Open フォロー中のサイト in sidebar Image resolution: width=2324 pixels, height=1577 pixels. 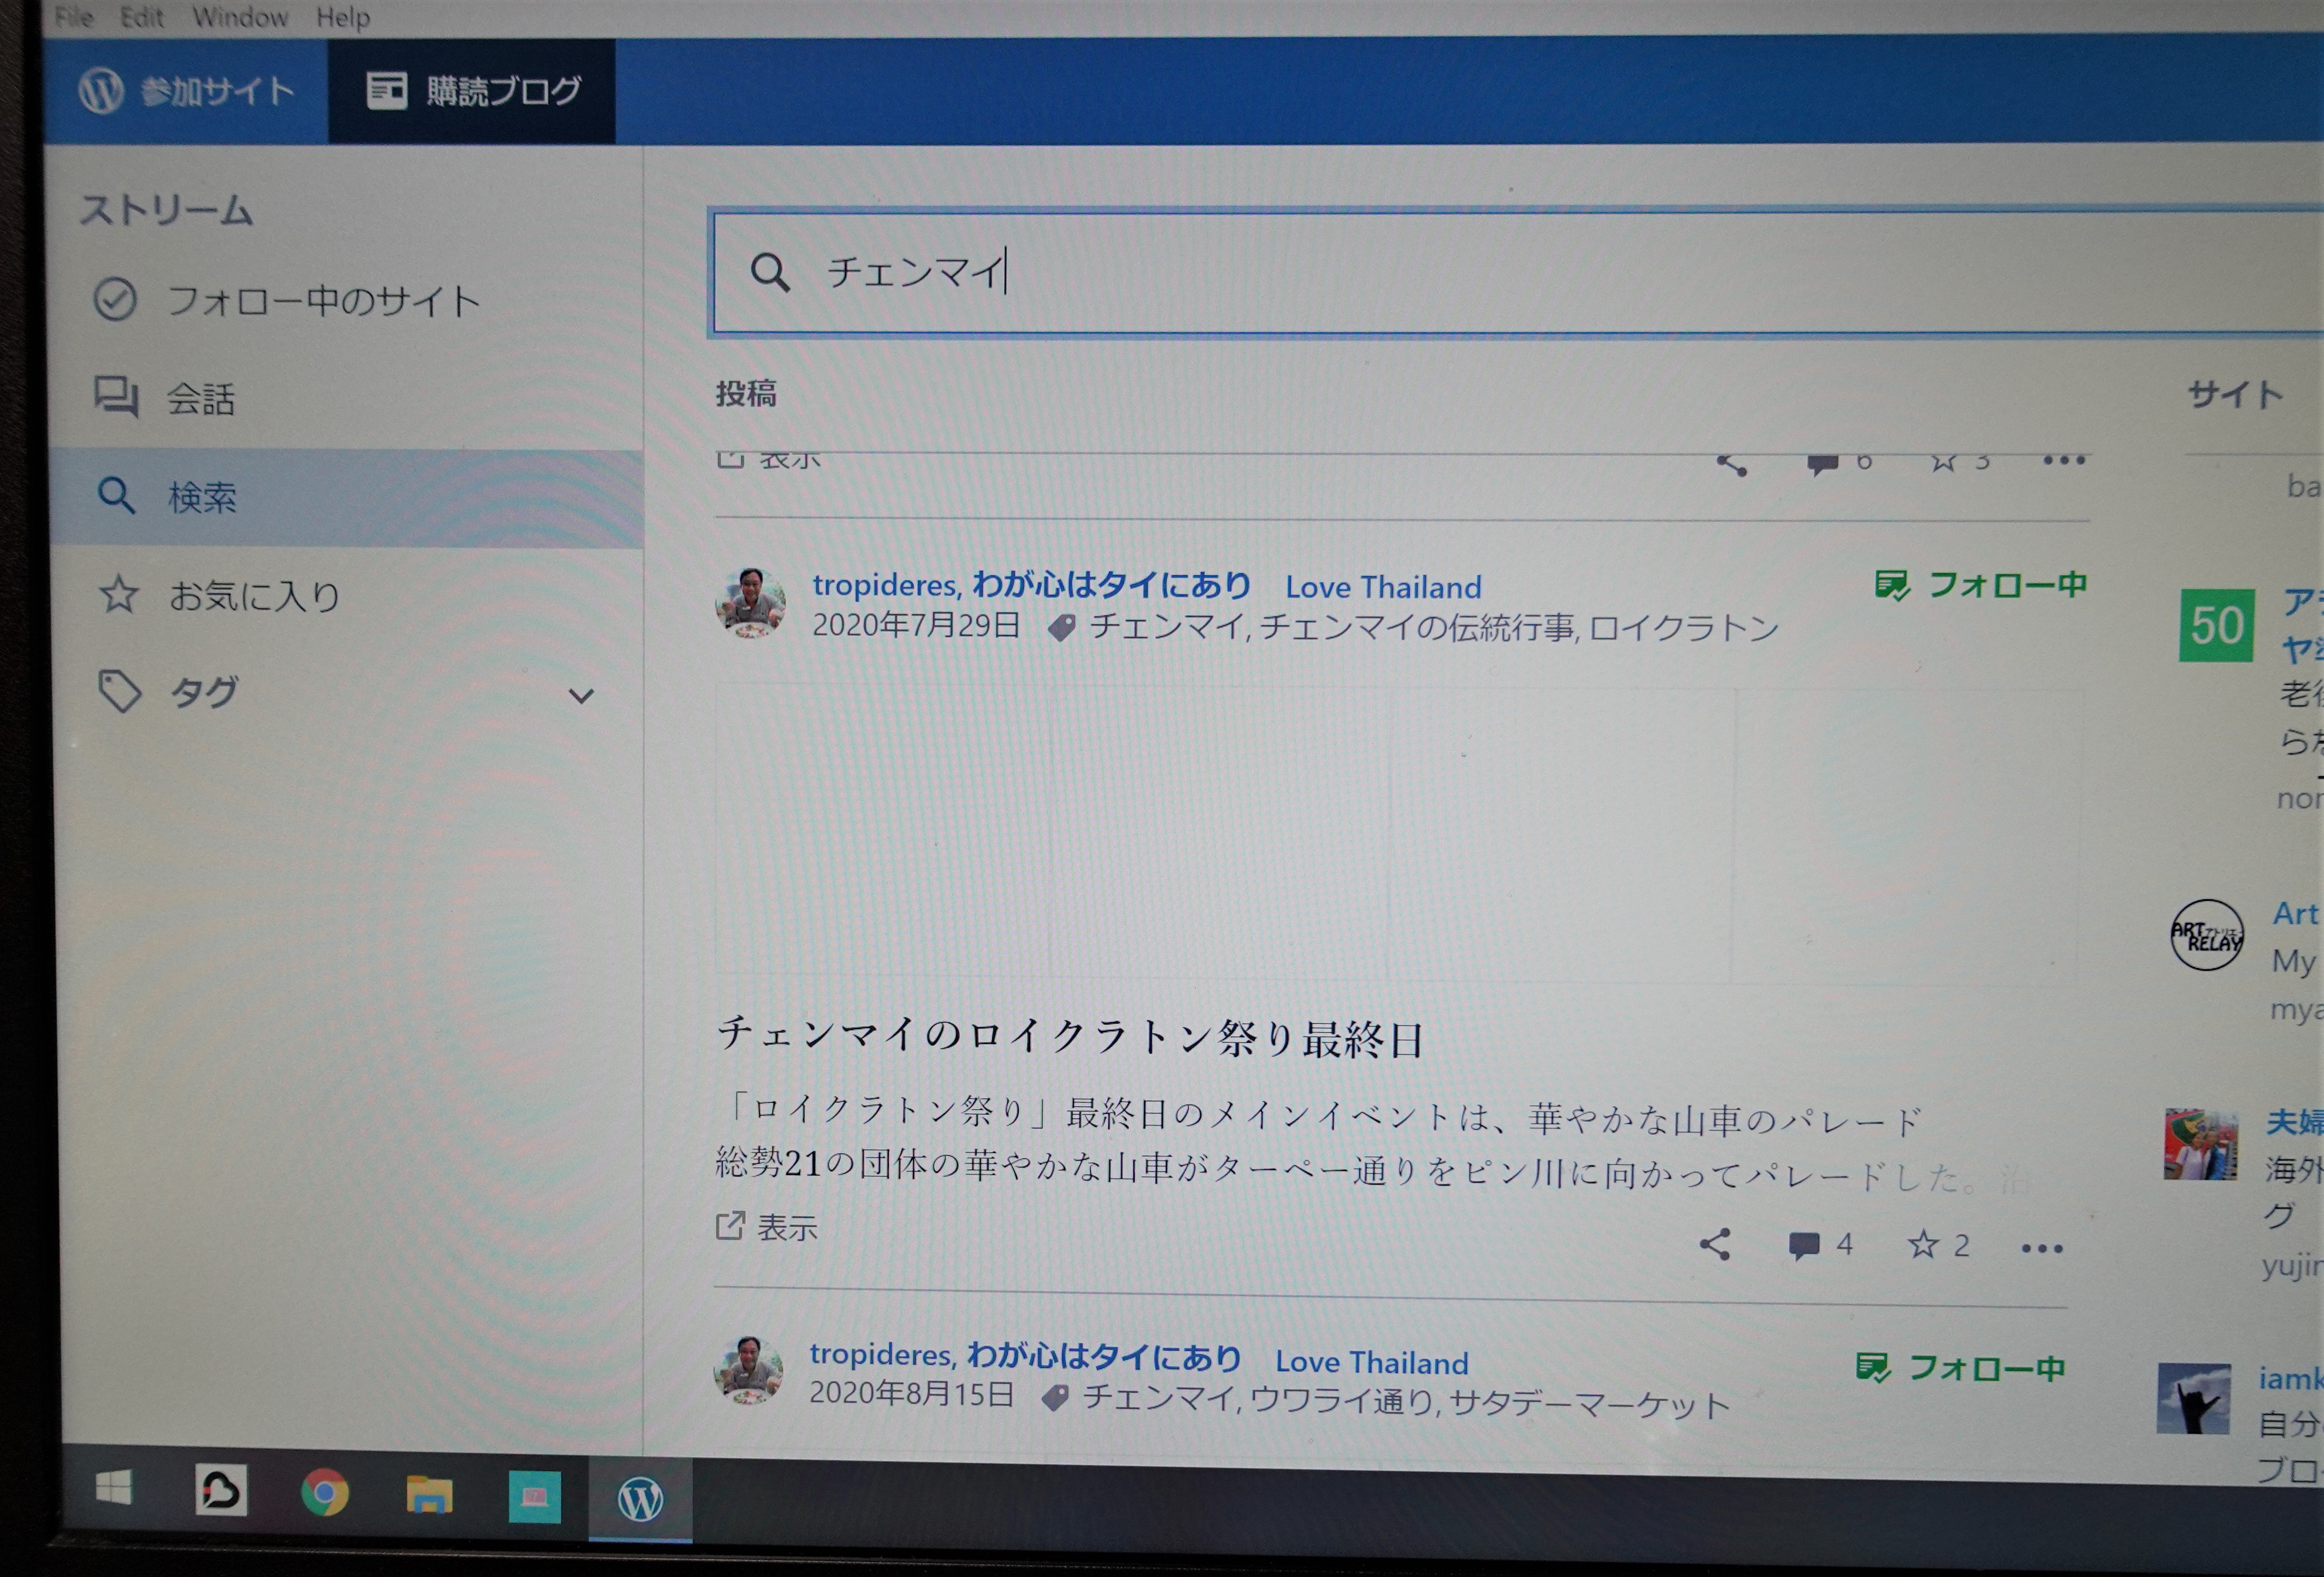pos(322,301)
